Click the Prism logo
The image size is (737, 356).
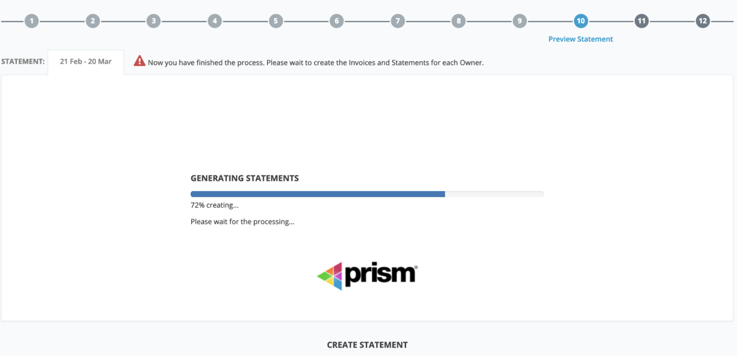[367, 275]
